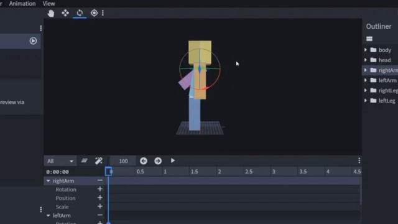Select the rightLeg group in Outliner

(x=388, y=91)
